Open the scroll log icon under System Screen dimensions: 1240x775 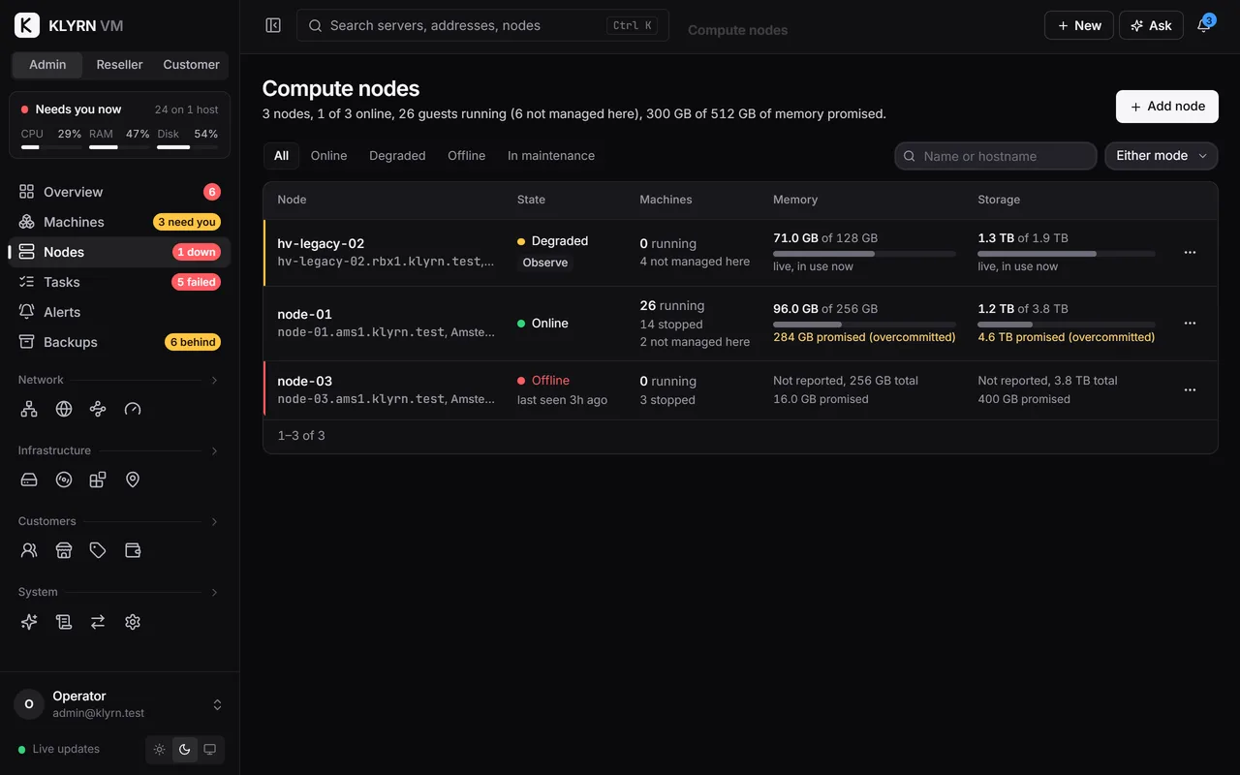point(64,622)
